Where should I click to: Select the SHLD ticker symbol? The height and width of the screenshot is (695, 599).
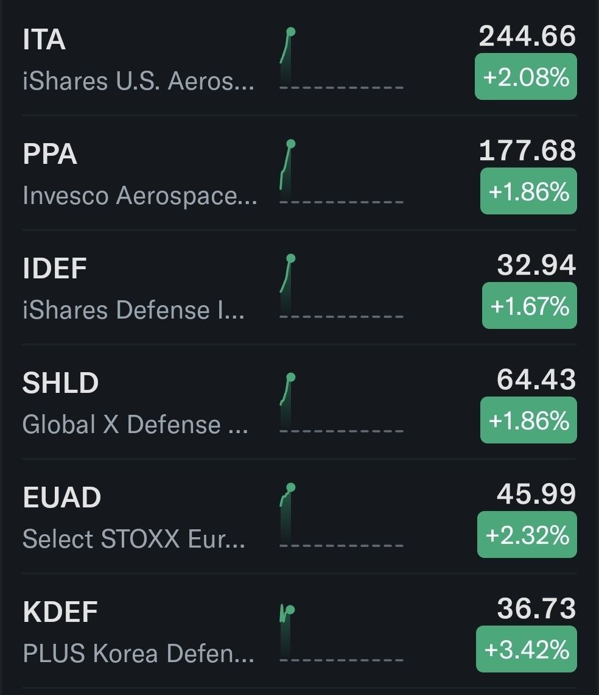pyautogui.click(x=60, y=383)
